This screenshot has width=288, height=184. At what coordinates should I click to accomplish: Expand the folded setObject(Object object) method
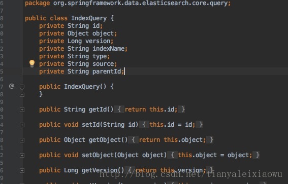click(22, 155)
